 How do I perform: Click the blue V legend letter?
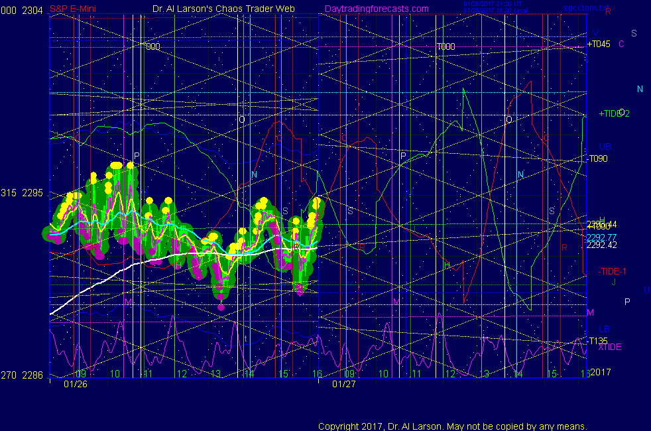[x=596, y=33]
